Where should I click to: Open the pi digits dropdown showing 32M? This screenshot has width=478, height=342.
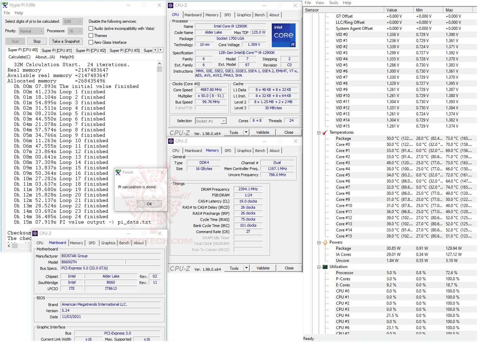73,21
